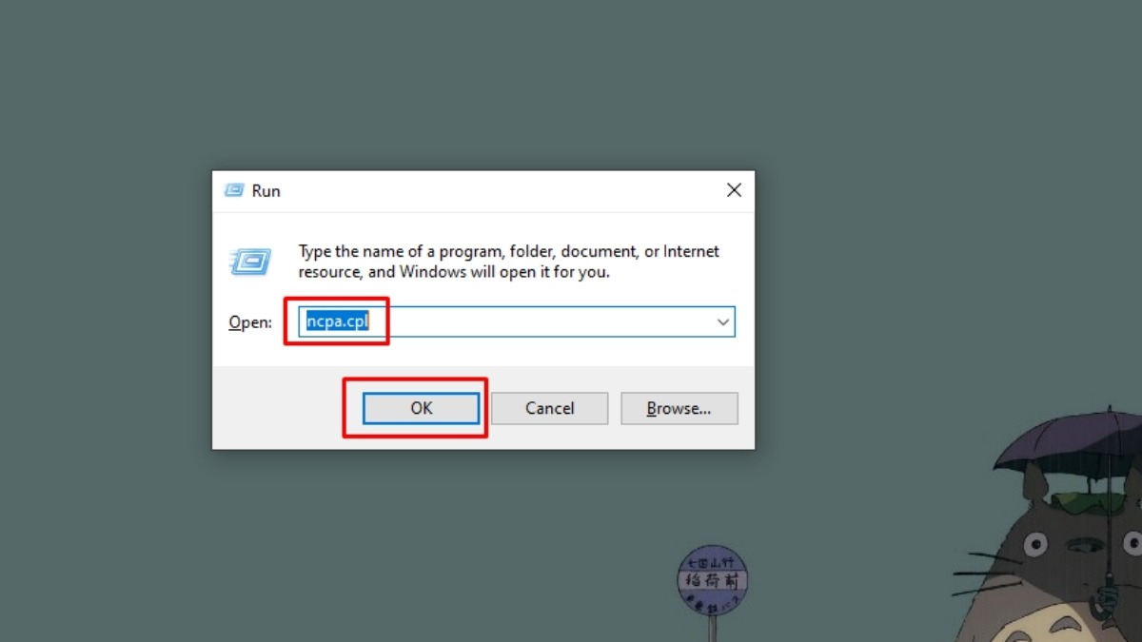1142x642 pixels.
Task: Click the small Run icon in title bar
Action: (x=234, y=190)
